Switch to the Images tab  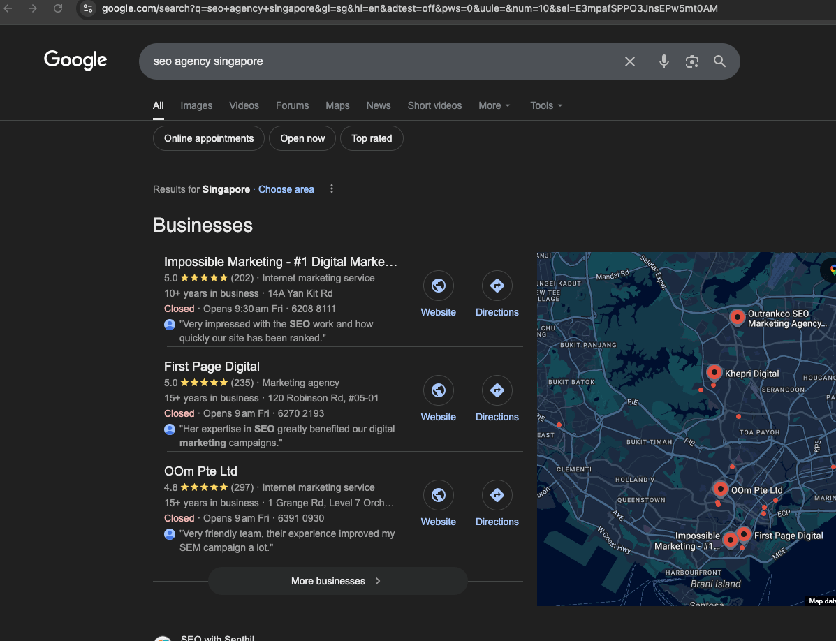(x=196, y=105)
